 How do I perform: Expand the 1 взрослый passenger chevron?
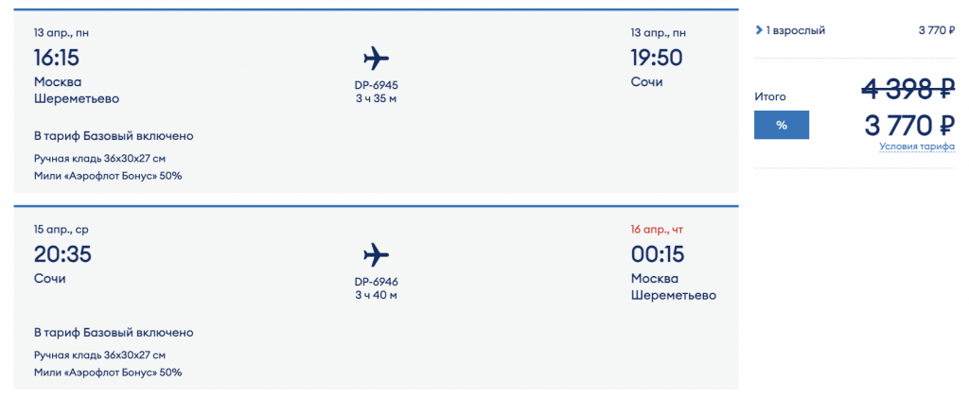coord(759,30)
